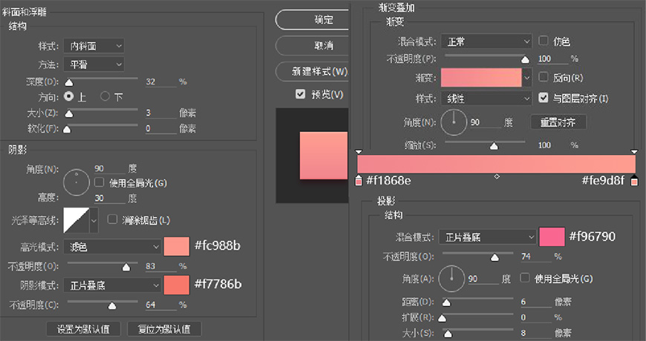646x341 pixels.
Task: Edit gradient 角度 field showing 90
Action: click(485, 122)
